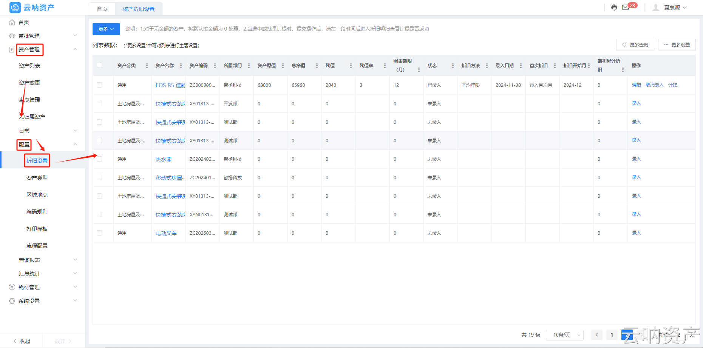This screenshot has width=703, height=348.
Task: Tick the select-all checkbox in table header
Action: (99, 65)
